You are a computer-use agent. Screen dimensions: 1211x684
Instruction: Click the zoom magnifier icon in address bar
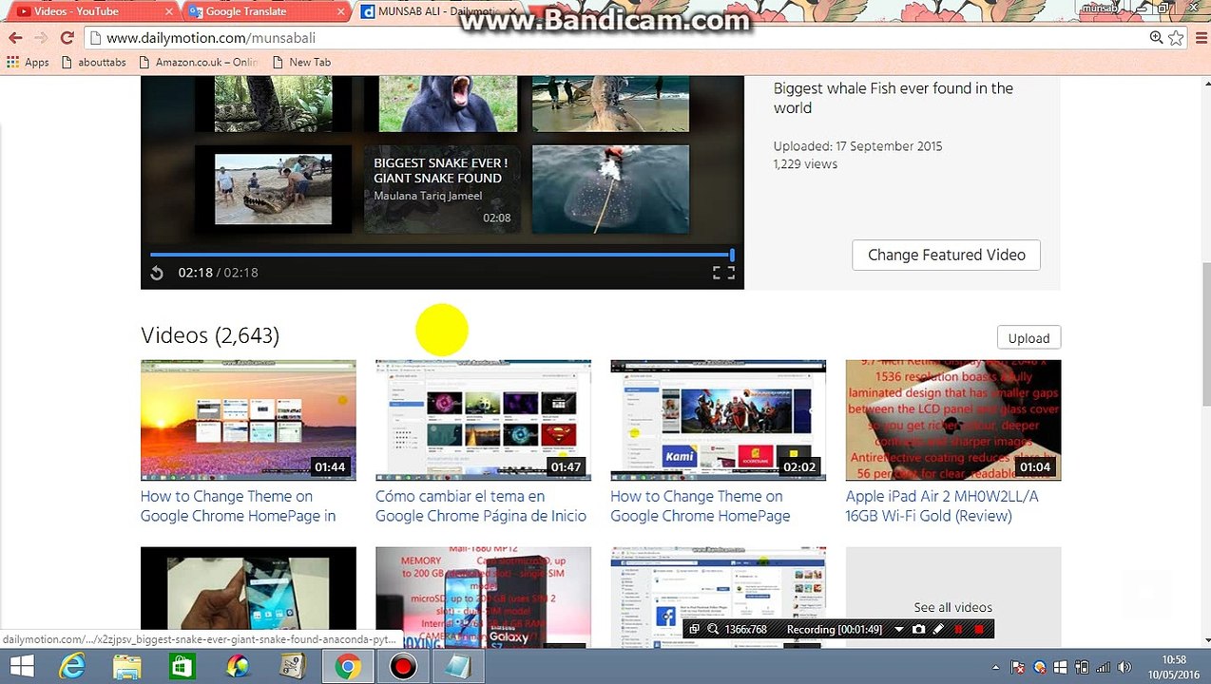pyautogui.click(x=1156, y=38)
